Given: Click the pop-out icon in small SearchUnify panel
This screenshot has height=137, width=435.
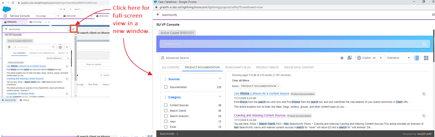Looking at the screenshot, I should pos(73,29).
